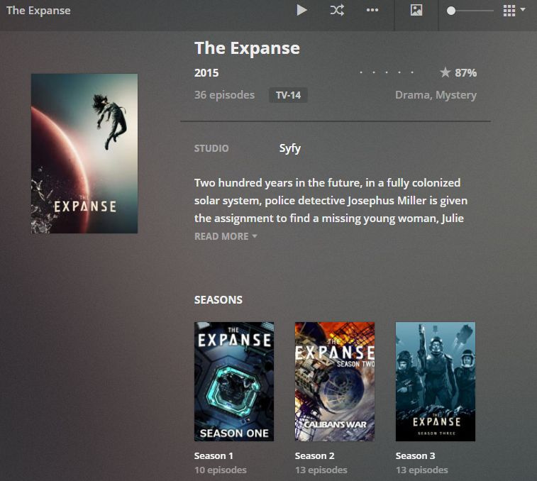Open the Season One poster thumbnail
The width and height of the screenshot is (537, 481).
point(234,381)
